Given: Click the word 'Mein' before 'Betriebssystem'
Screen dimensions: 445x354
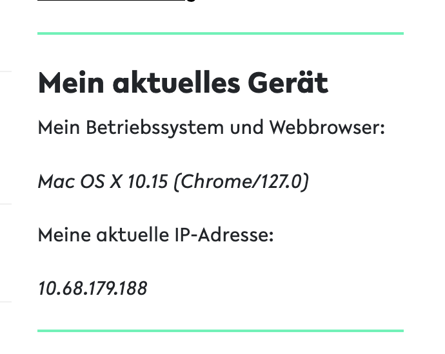Looking at the screenshot, I should [x=59, y=127].
